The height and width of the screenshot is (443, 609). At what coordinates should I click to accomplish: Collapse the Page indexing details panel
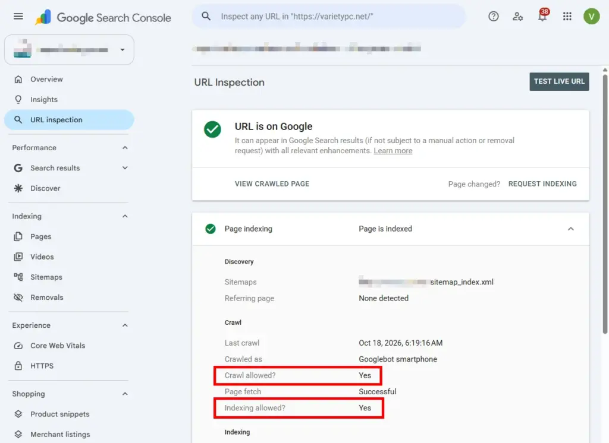[x=570, y=229]
